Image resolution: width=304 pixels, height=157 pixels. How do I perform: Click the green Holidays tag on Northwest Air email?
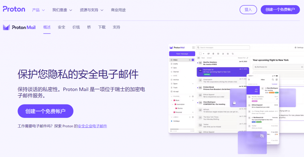coord(207,74)
